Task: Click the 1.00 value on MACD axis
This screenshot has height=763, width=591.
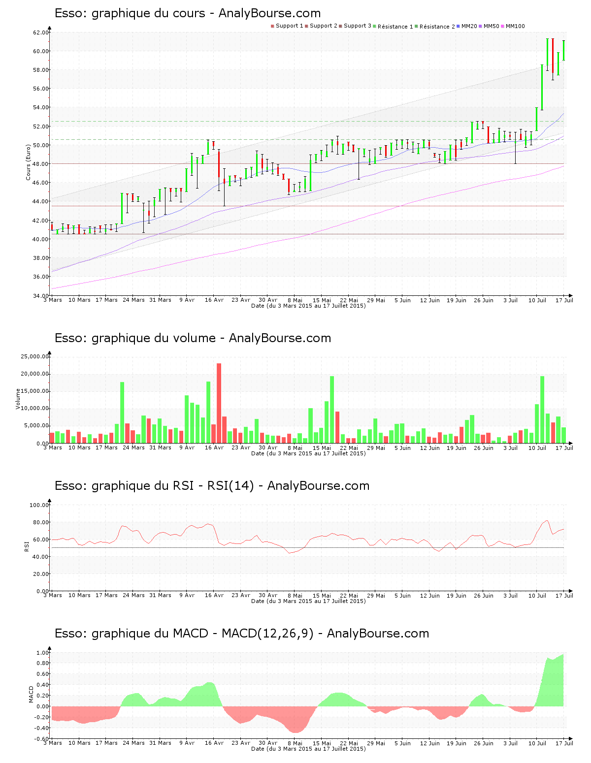Action: click(42, 653)
